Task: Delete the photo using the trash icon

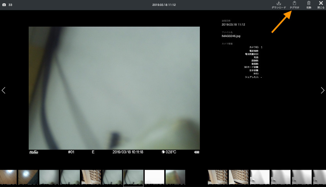Action: click(x=309, y=5)
